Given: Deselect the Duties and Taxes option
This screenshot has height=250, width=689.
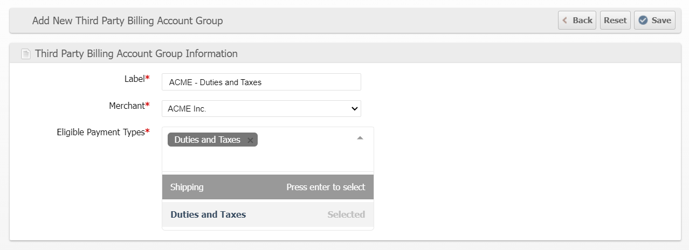Looking at the screenshot, I should (x=267, y=214).
